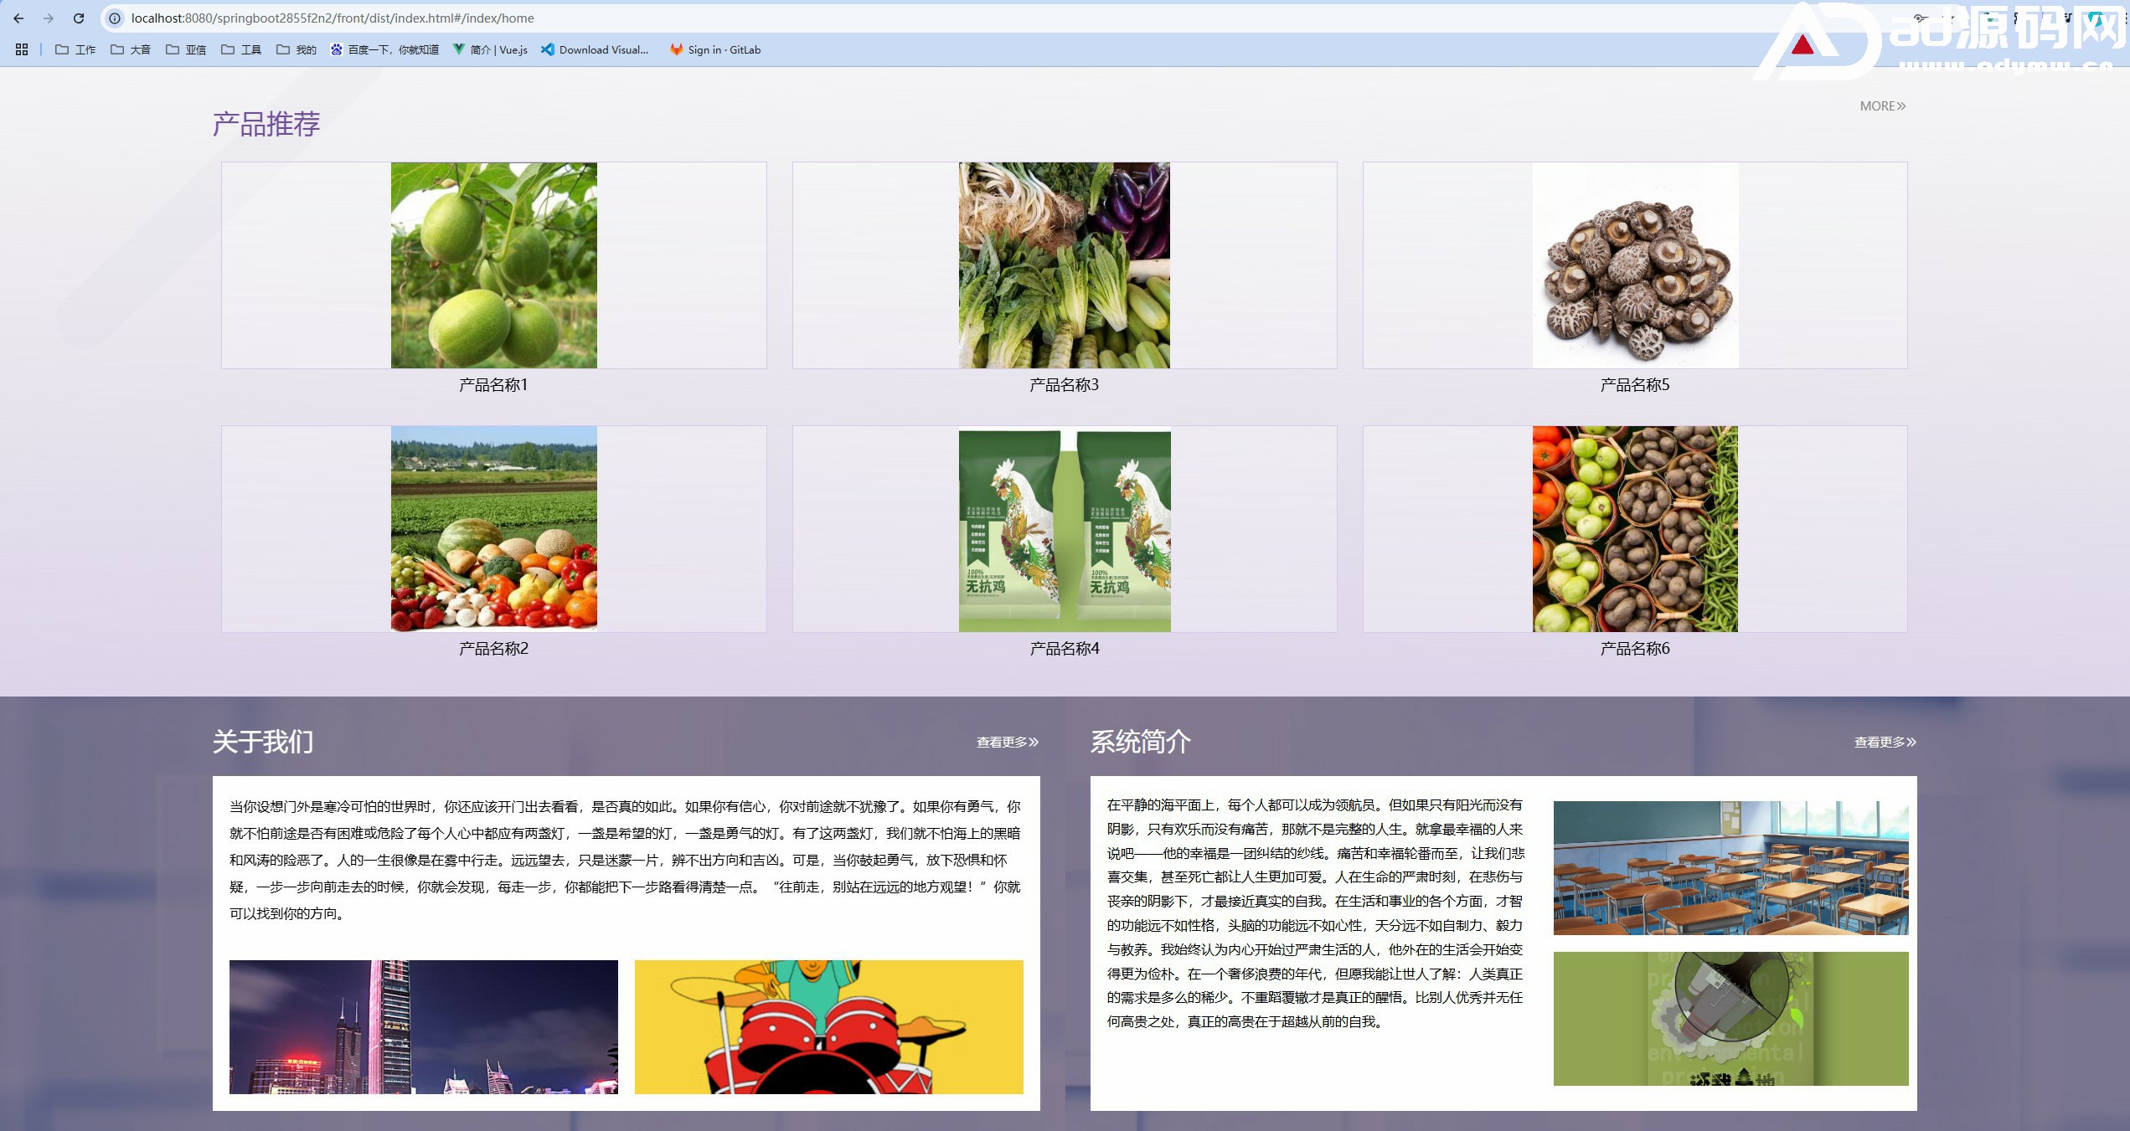Click 查看更多 beside 关于我们
2130x1131 pixels.
1007,743
